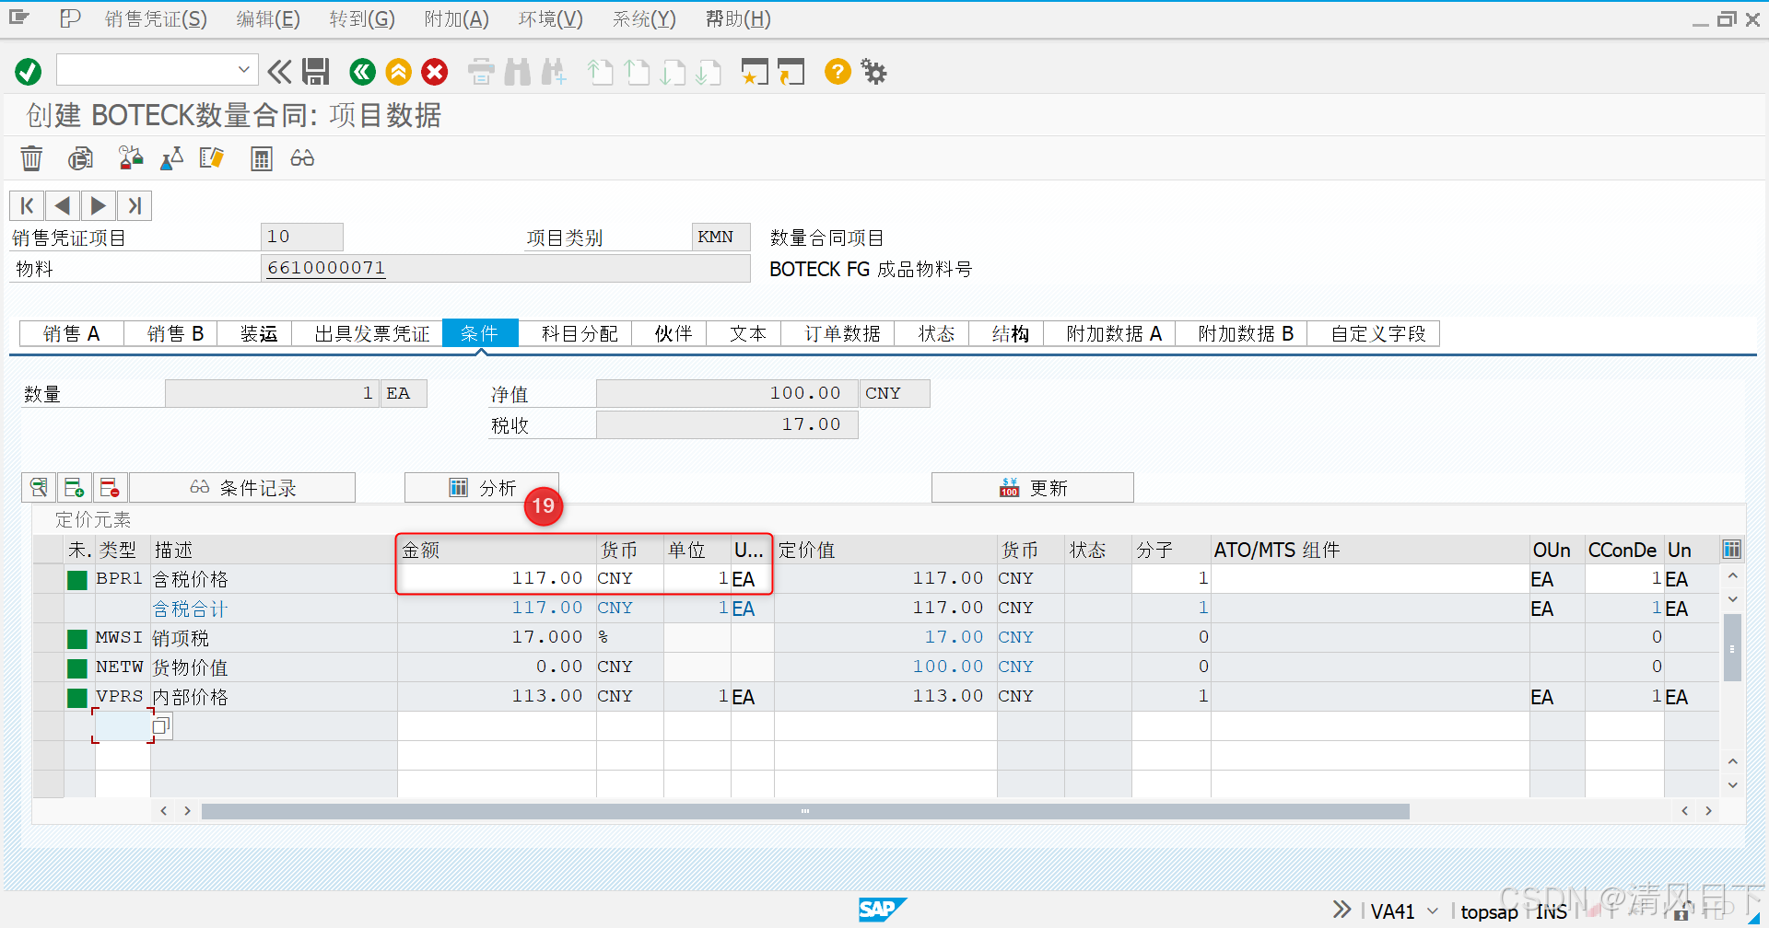Viewport: 1769px width, 928px height.
Task: Click the green checkmark confirm icon
Action: click(x=28, y=72)
